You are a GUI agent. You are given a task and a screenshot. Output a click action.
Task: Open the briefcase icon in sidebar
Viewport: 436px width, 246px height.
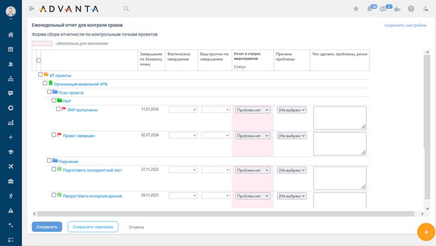(10, 181)
